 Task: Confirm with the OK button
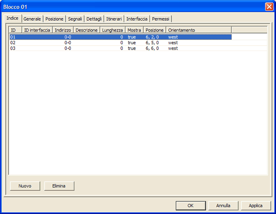(x=190, y=205)
